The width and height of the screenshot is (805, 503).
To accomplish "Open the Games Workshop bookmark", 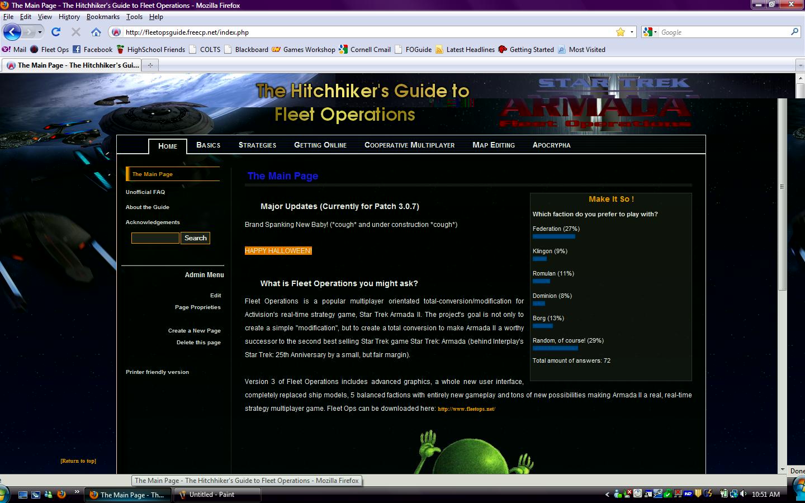I will (304, 49).
